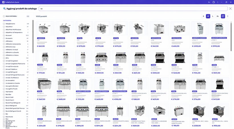Click the HoReCa Suite Quote app logo
Screen dimensions: 234x129
click(3, 2)
